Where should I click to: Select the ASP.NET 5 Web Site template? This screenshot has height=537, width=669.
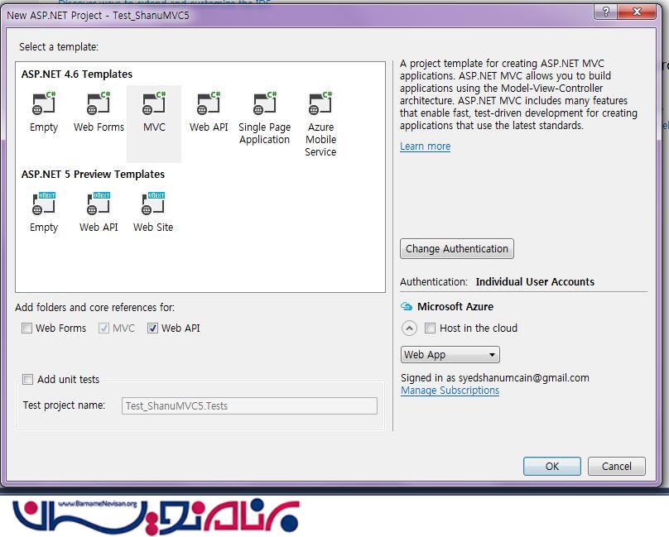tap(153, 205)
